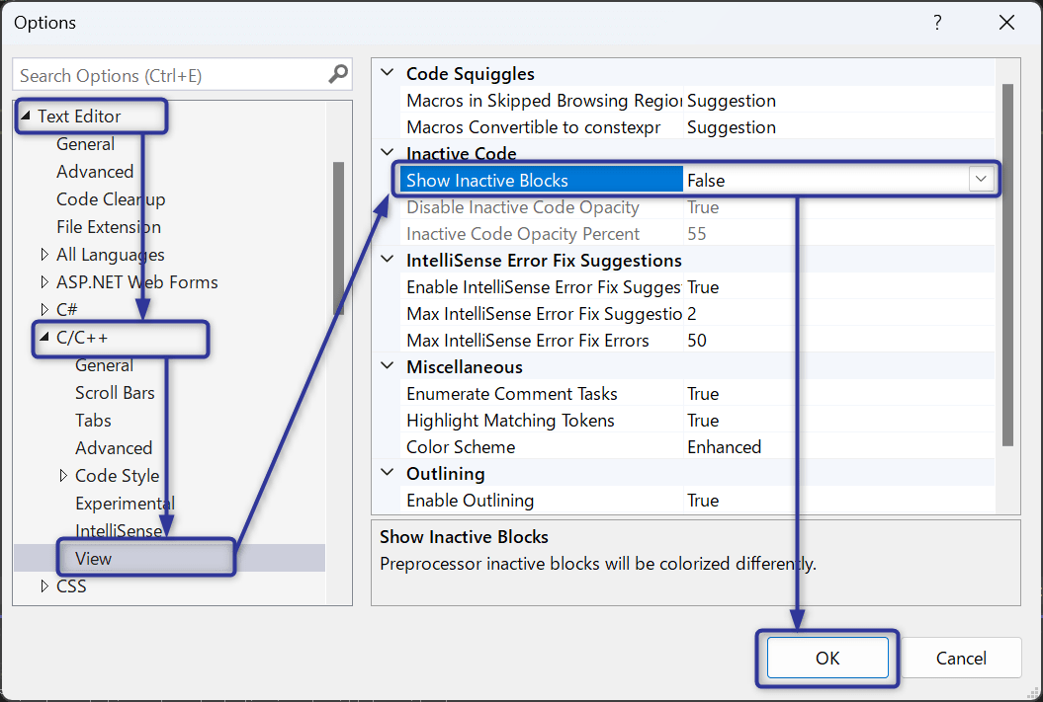Image resolution: width=1043 pixels, height=702 pixels.
Task: Expand the CSS tree node
Action: coord(45,585)
